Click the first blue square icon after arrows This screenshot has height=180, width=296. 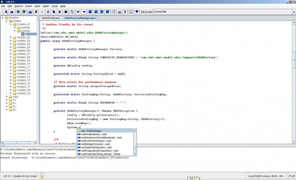(x=90, y=12)
